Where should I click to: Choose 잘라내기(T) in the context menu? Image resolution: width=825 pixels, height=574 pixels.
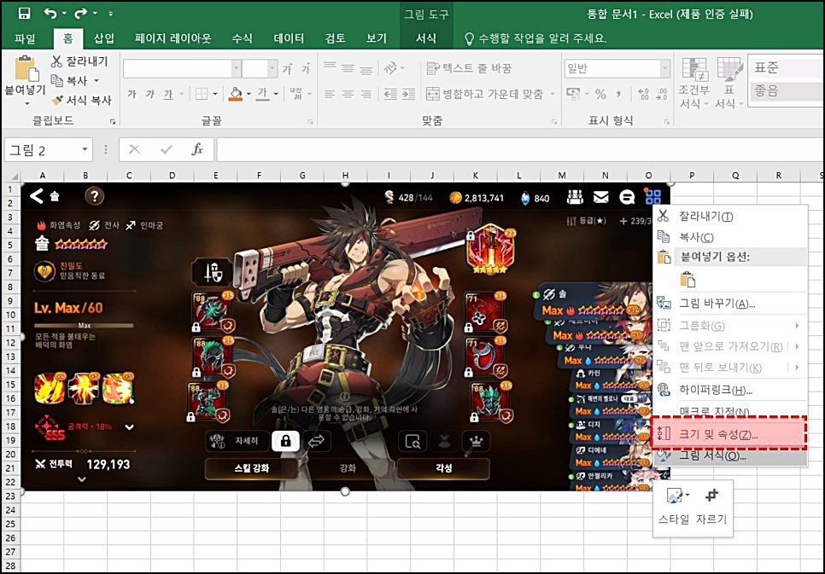click(x=730, y=216)
